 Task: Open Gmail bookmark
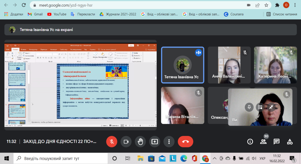tap(35, 14)
